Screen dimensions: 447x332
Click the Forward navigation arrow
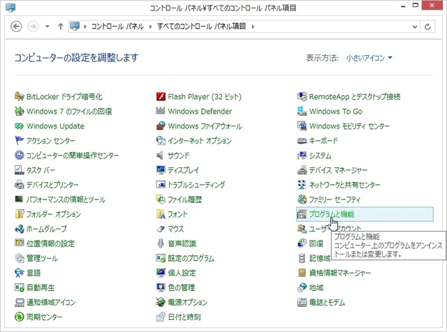point(33,27)
